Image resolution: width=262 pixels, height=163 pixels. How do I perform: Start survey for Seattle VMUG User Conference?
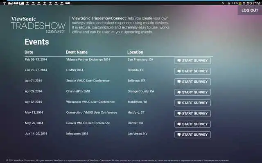(192, 81)
